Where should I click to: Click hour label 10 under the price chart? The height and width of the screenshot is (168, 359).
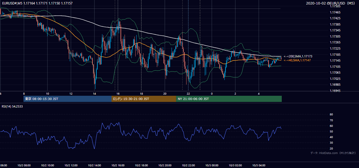pyautogui.click(x=47, y=94)
